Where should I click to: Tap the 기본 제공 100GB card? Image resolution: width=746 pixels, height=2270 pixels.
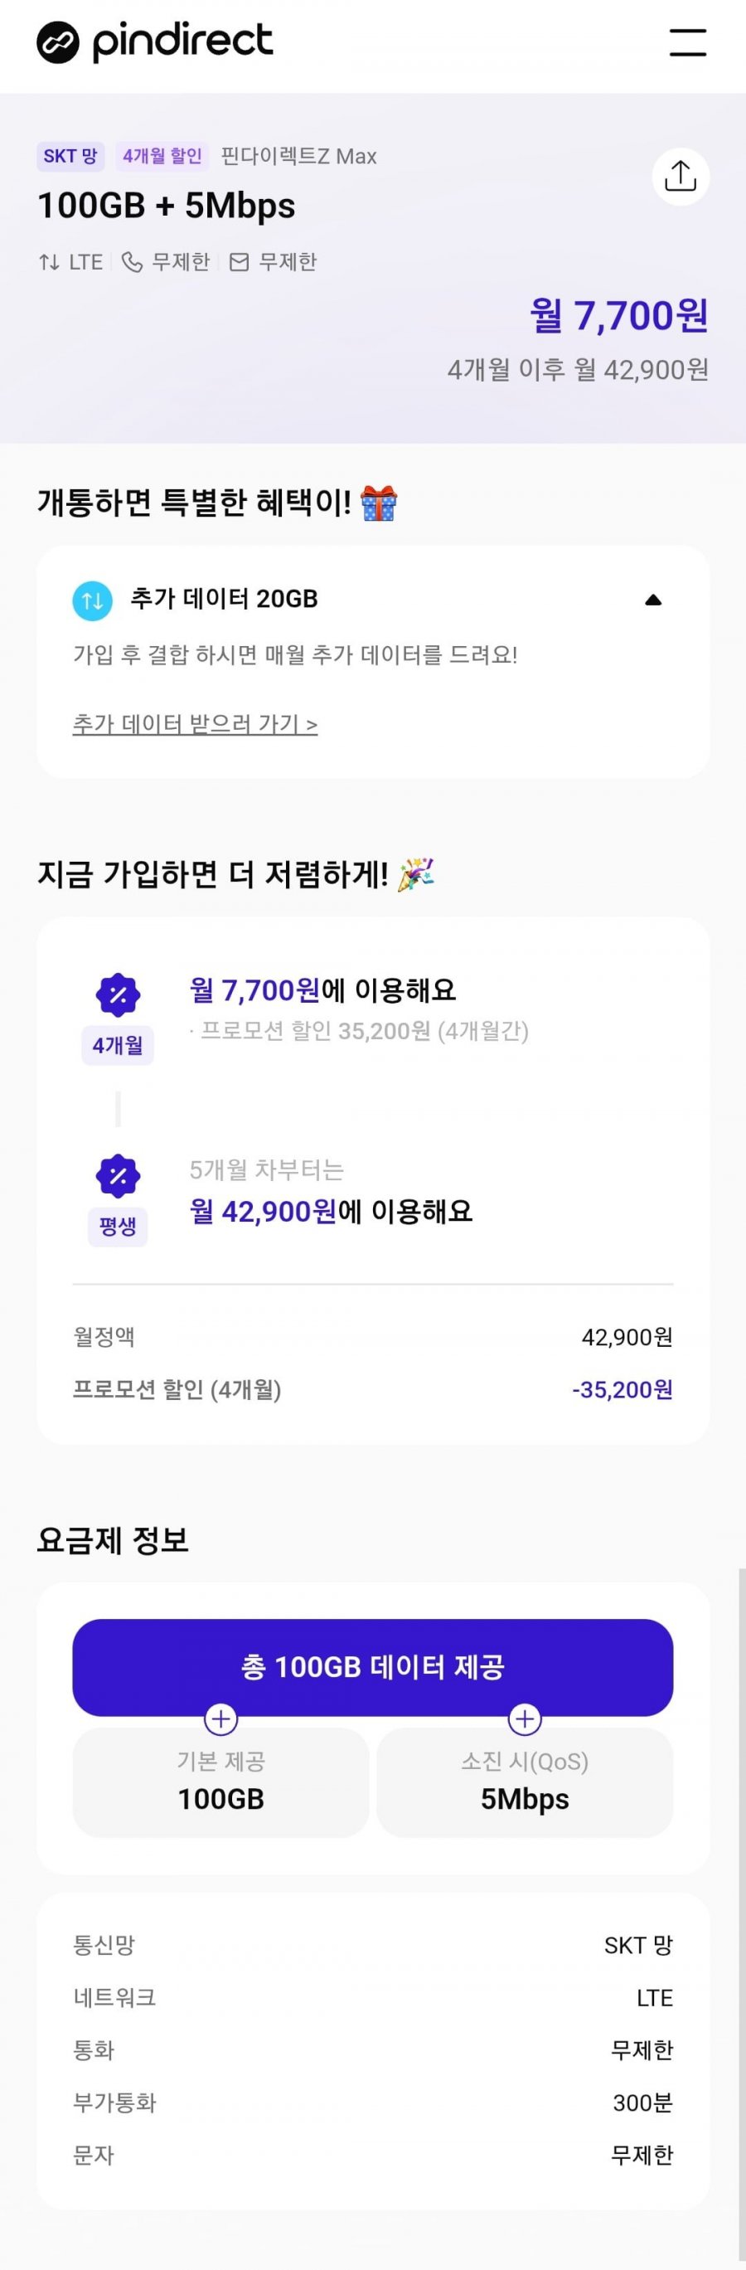221,1782
